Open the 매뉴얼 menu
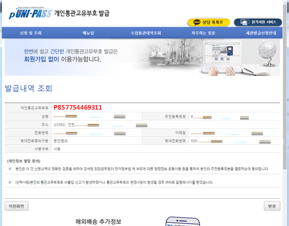Screen dimensions: 289x226 click(88, 33)
